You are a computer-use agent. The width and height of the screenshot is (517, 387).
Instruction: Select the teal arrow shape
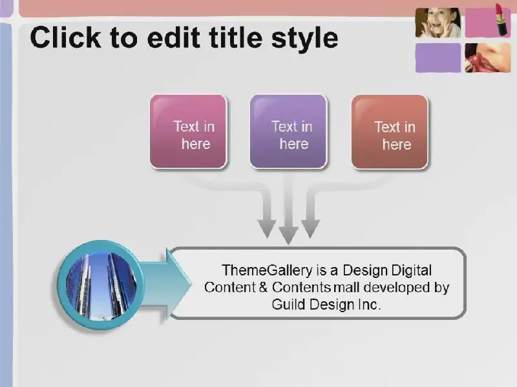click(167, 285)
